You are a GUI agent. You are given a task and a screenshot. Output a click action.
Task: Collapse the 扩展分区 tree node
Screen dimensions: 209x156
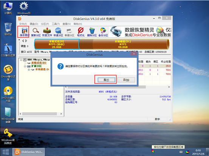(25, 66)
